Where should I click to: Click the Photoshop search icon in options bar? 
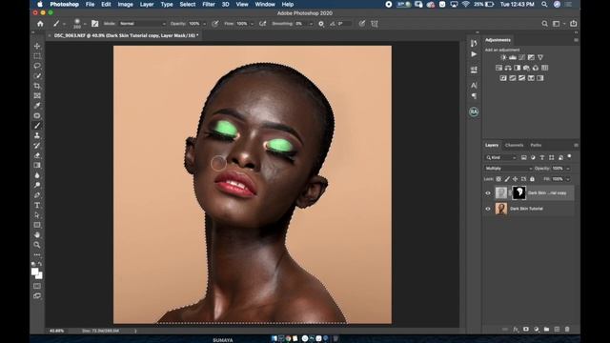544,24
